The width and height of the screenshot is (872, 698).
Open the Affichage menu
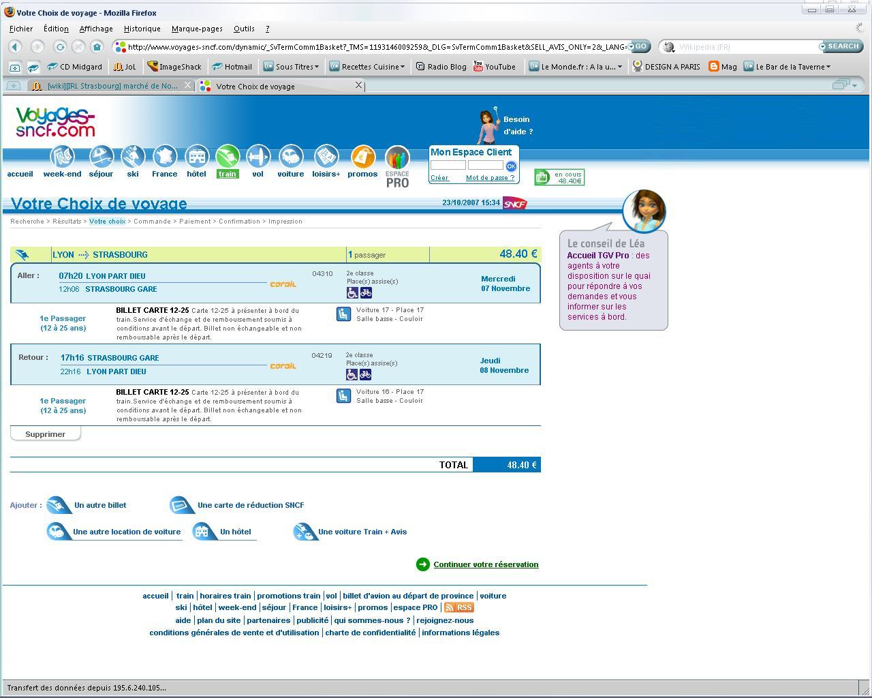coord(96,29)
